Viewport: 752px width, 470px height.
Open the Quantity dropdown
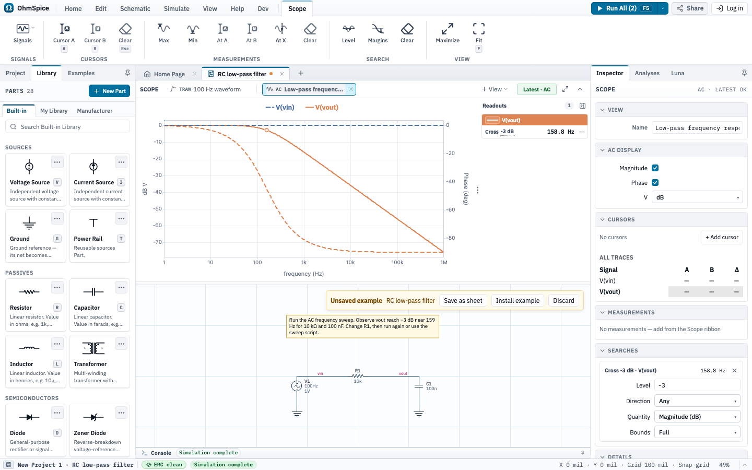(x=697, y=417)
